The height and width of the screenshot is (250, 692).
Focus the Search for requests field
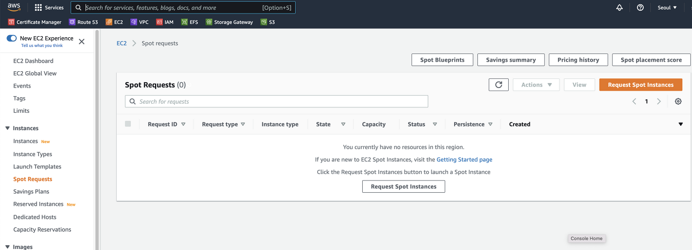276,102
